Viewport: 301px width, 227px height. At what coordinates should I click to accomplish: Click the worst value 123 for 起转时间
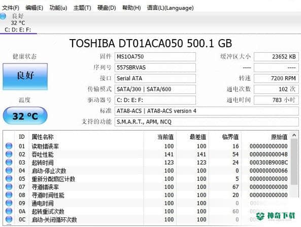[202, 163]
